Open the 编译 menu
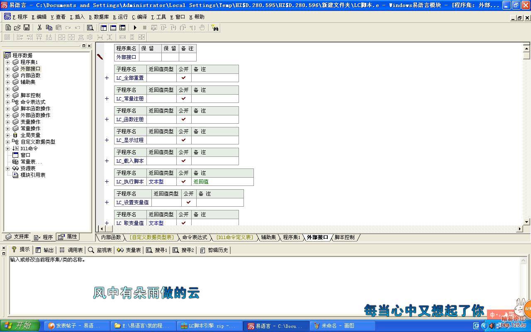Viewport: 531px width, 332px height. point(139,17)
